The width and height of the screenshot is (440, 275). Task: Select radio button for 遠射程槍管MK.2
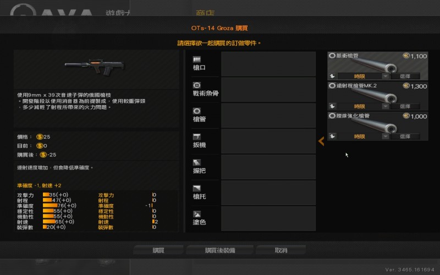coord(332,86)
